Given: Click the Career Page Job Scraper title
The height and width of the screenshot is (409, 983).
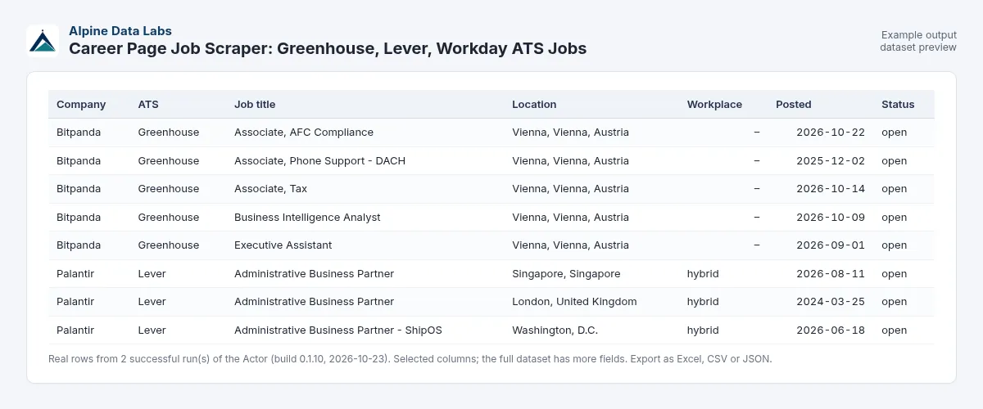Looking at the screenshot, I should 328,48.
